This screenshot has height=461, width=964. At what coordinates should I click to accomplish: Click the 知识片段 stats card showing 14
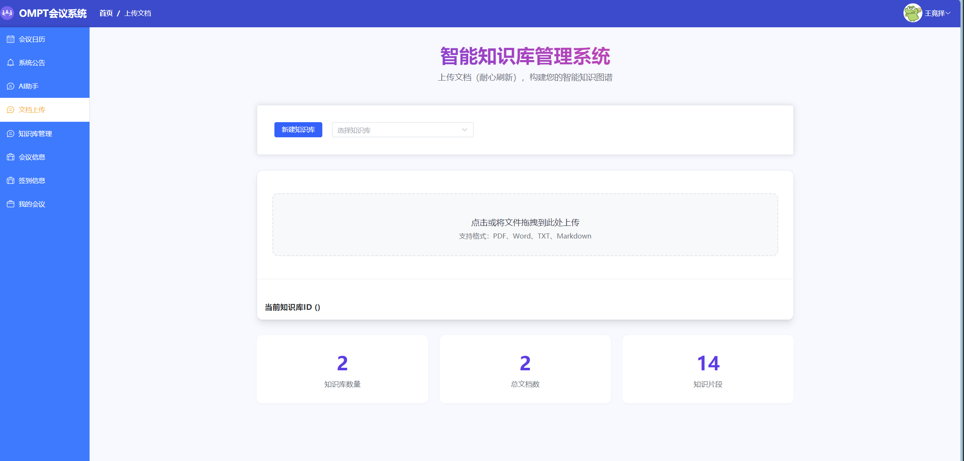(x=708, y=369)
